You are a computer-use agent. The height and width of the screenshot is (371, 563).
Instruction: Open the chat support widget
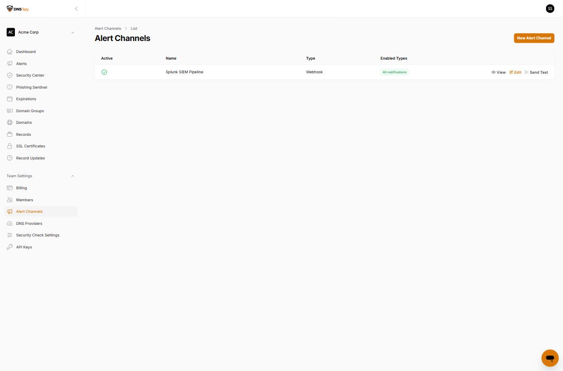550,358
